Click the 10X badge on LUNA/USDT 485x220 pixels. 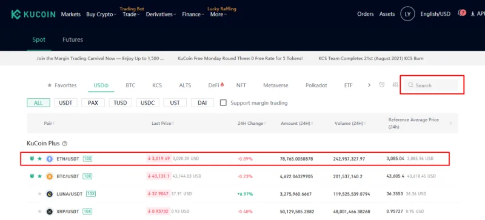pyautogui.click(x=91, y=194)
